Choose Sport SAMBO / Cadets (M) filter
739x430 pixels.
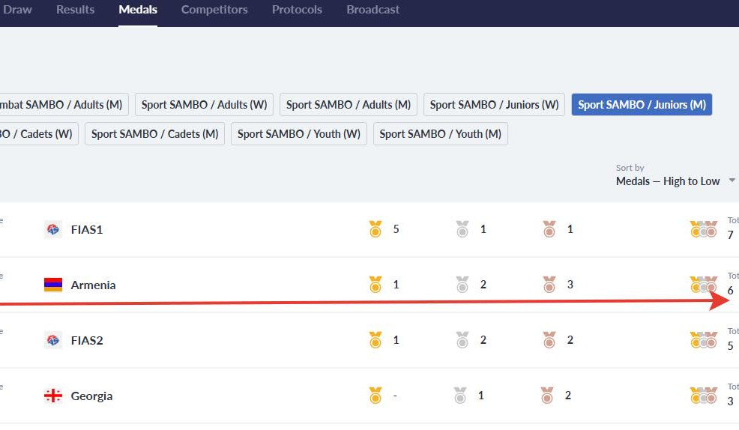[x=154, y=134]
